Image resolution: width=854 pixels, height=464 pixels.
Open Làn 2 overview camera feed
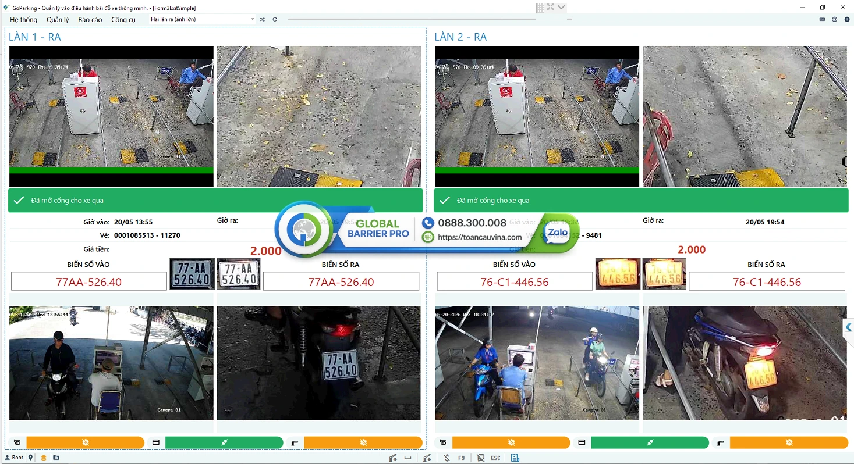[x=537, y=116]
